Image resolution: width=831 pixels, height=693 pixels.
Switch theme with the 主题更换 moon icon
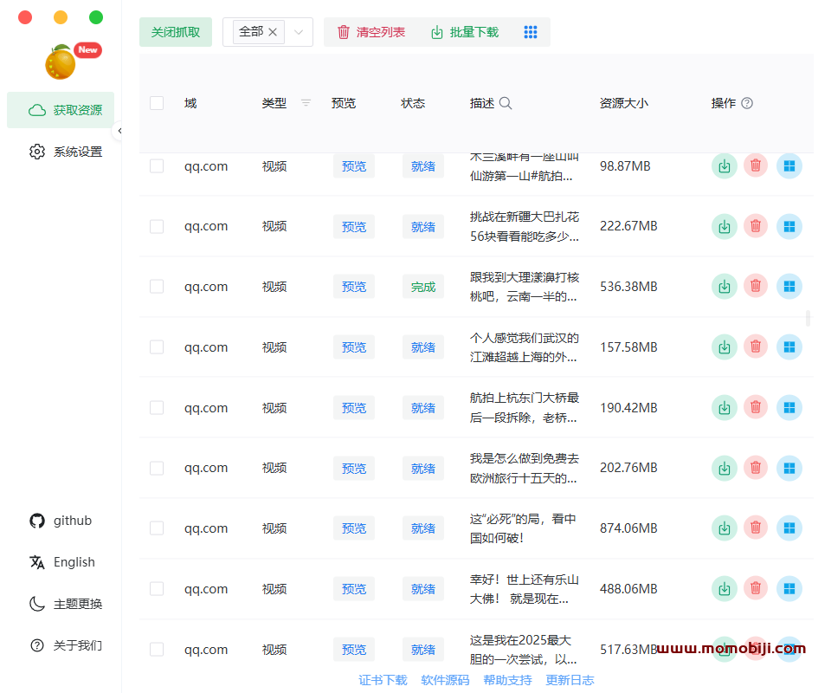(36, 604)
